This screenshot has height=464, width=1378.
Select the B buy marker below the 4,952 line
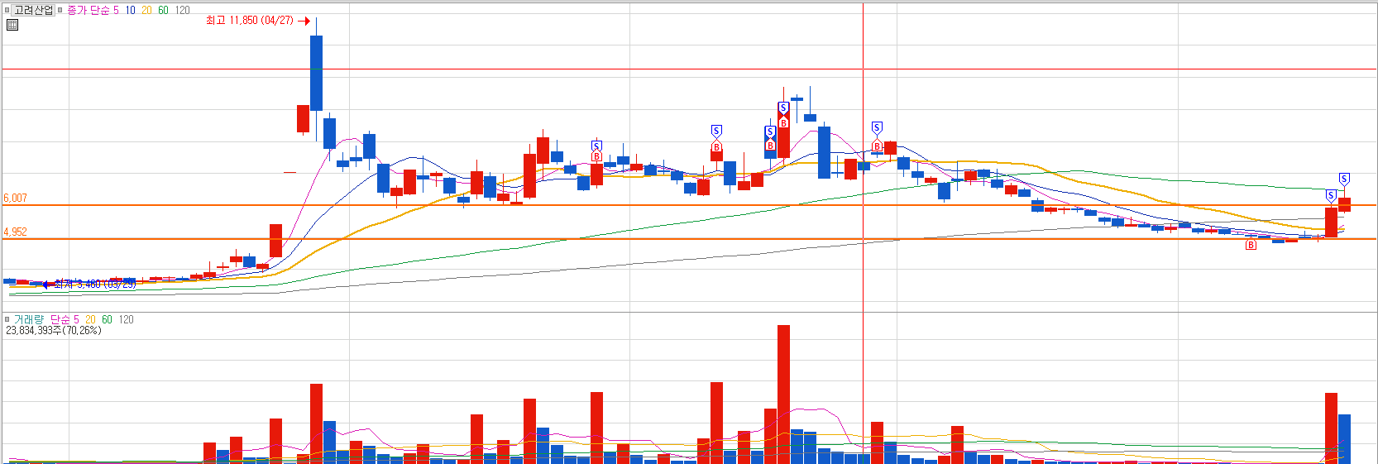click(x=1251, y=245)
